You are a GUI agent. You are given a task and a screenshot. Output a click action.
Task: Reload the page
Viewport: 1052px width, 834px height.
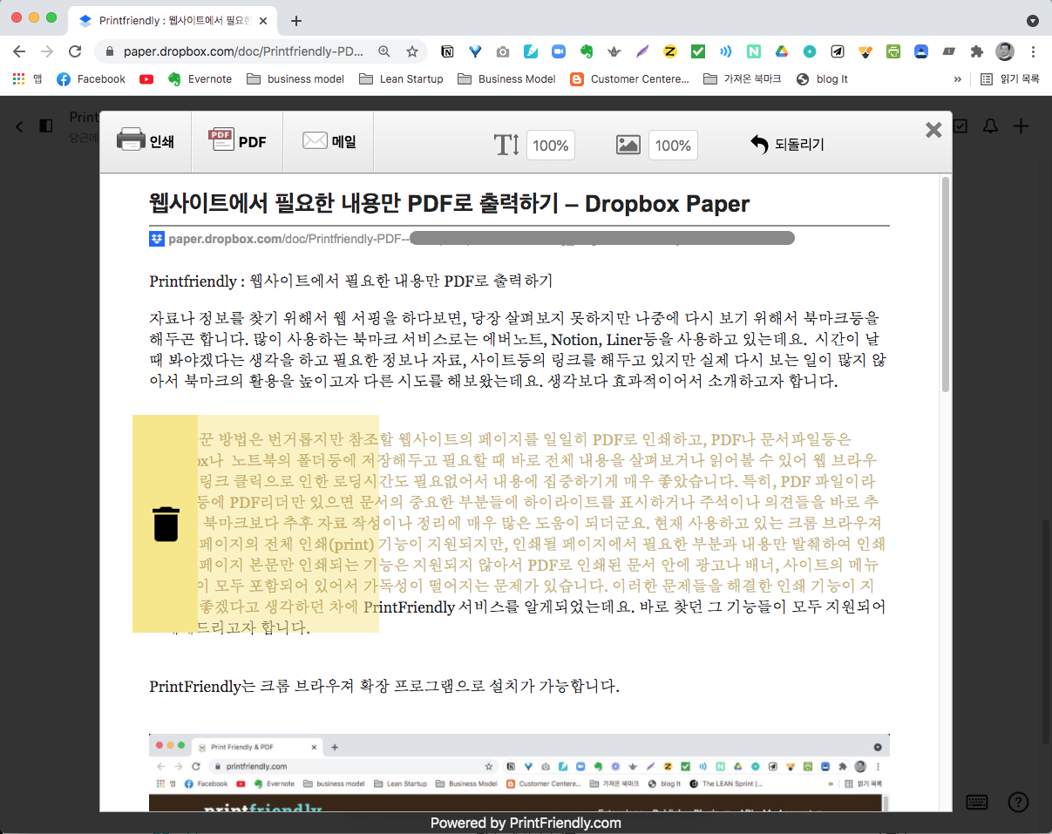[x=75, y=51]
